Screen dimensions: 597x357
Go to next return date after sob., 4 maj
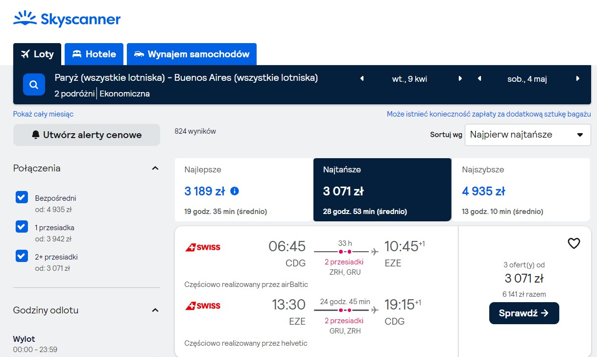click(x=578, y=78)
